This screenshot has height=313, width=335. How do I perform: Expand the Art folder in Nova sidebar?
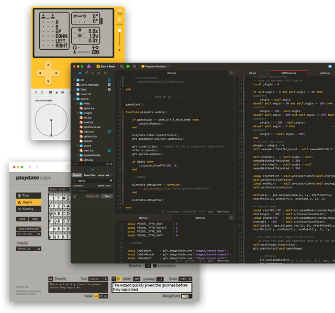pyautogui.click(x=74, y=80)
